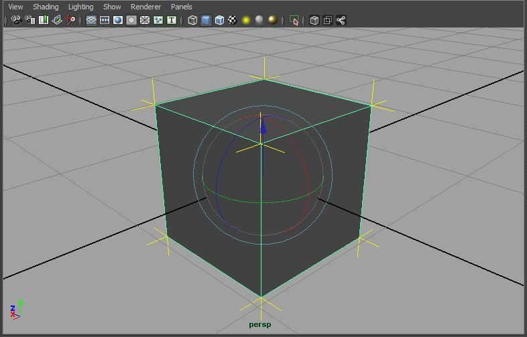
Task: Click the Image Plane icon
Action: click(x=57, y=20)
